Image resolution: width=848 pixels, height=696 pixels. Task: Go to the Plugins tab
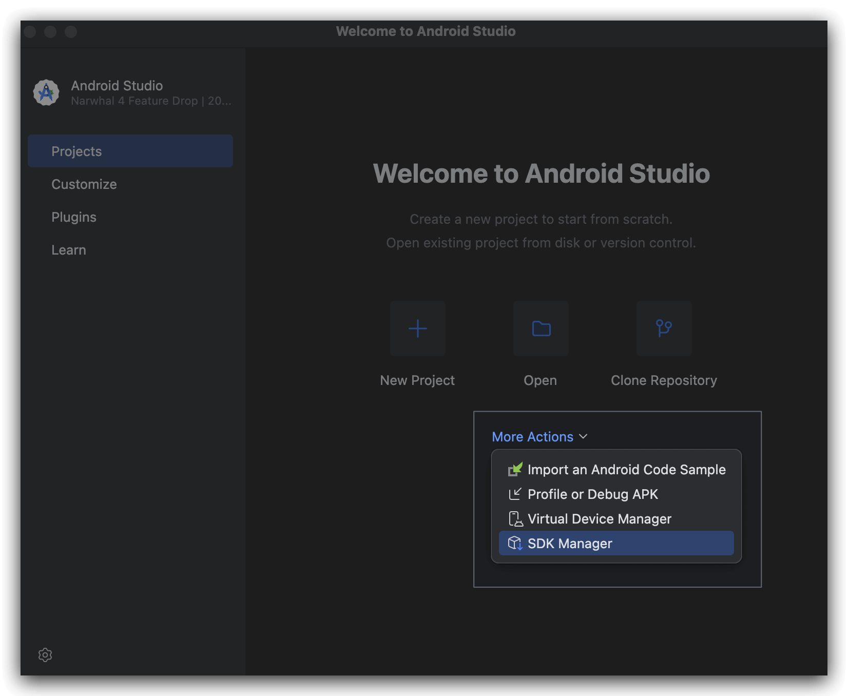pos(74,217)
